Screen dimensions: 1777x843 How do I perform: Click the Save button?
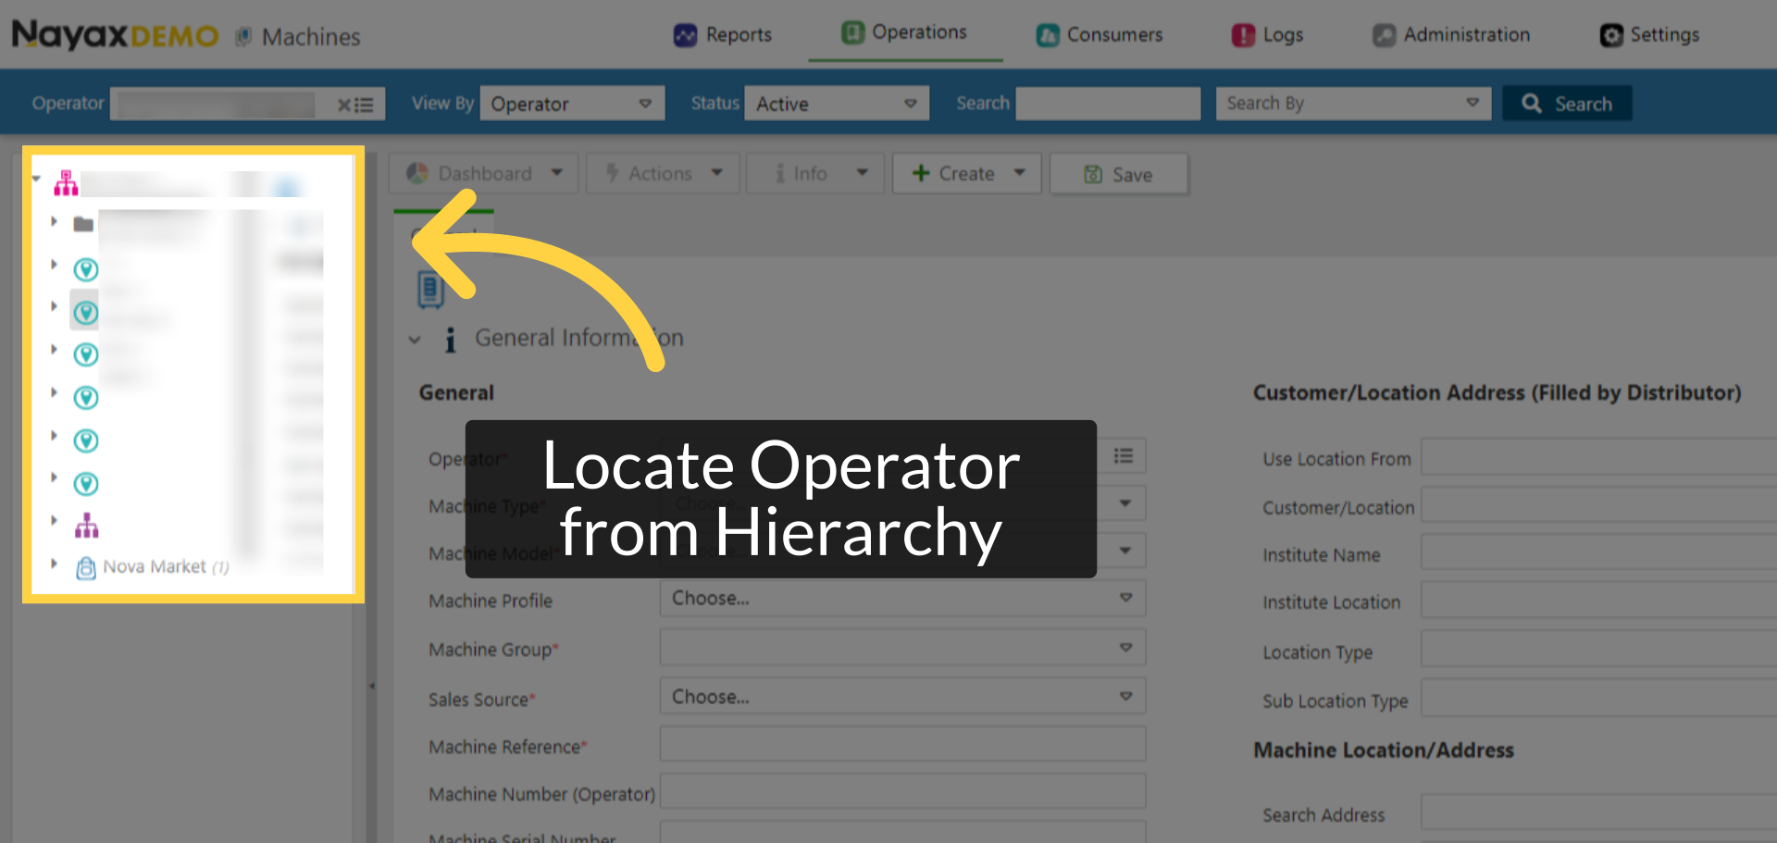pos(1119,174)
